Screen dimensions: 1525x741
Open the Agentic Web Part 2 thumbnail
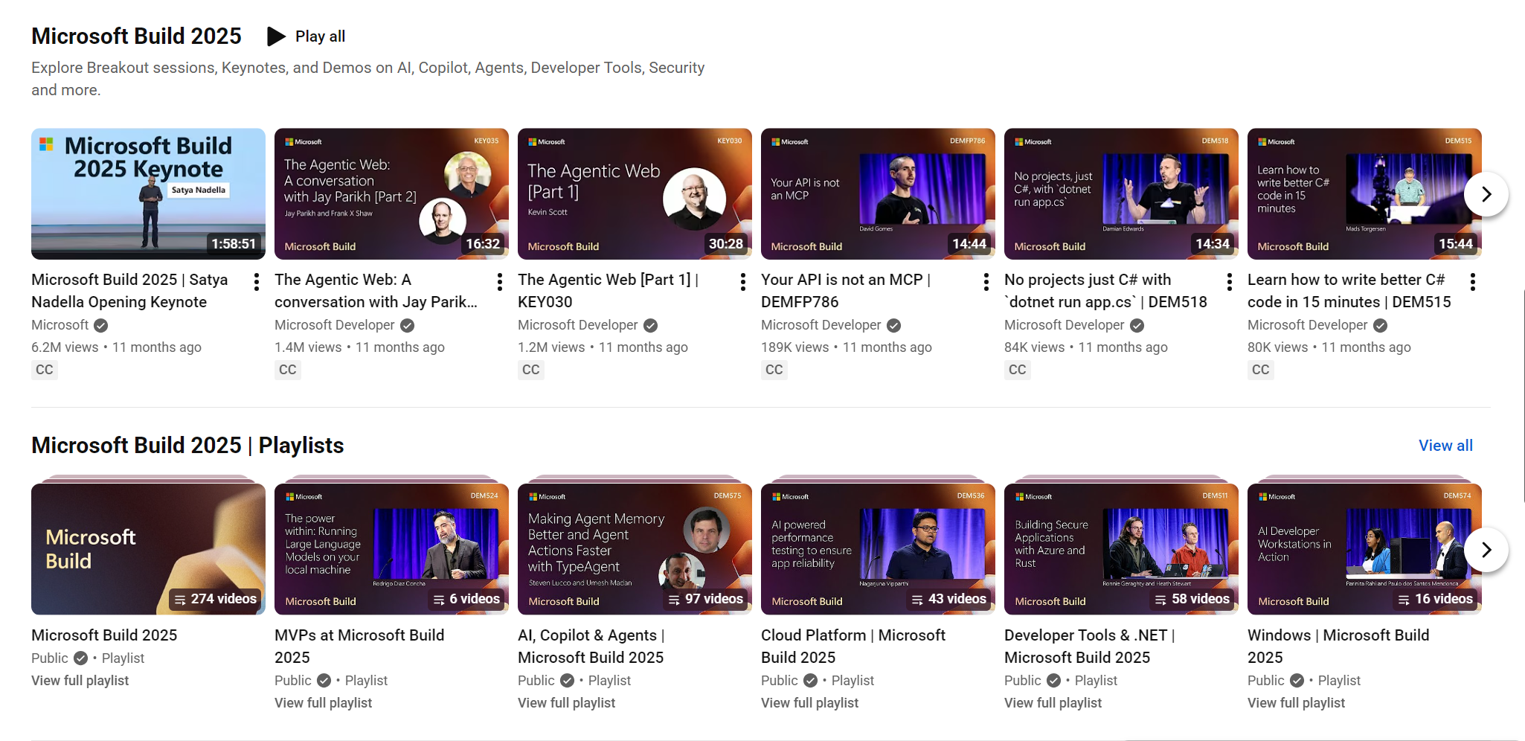tap(391, 194)
